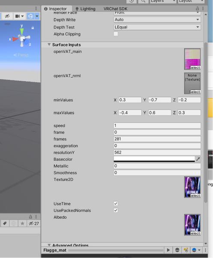Click the minValues Z field
Screen dimensions: 213x258
189,100
